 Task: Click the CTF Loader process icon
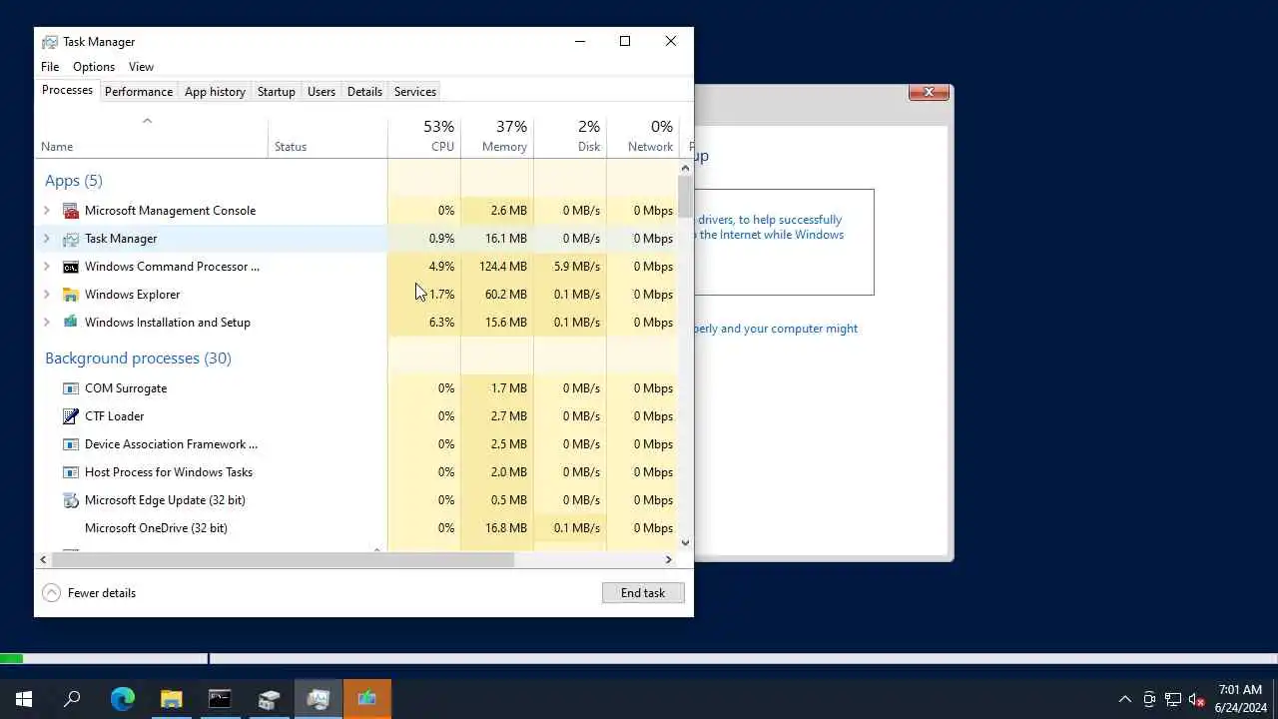(71, 416)
